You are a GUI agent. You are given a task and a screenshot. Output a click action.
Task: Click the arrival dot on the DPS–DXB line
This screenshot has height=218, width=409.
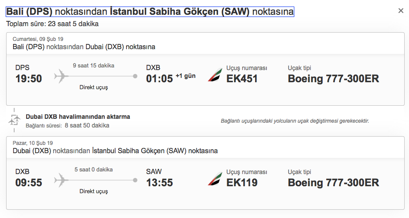pyautogui.click(x=135, y=76)
